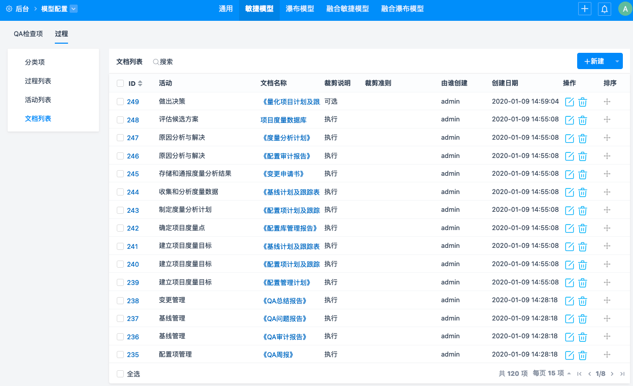This screenshot has width=633, height=386.
Task: Tick the checkbox for row 246
Action: point(120,156)
